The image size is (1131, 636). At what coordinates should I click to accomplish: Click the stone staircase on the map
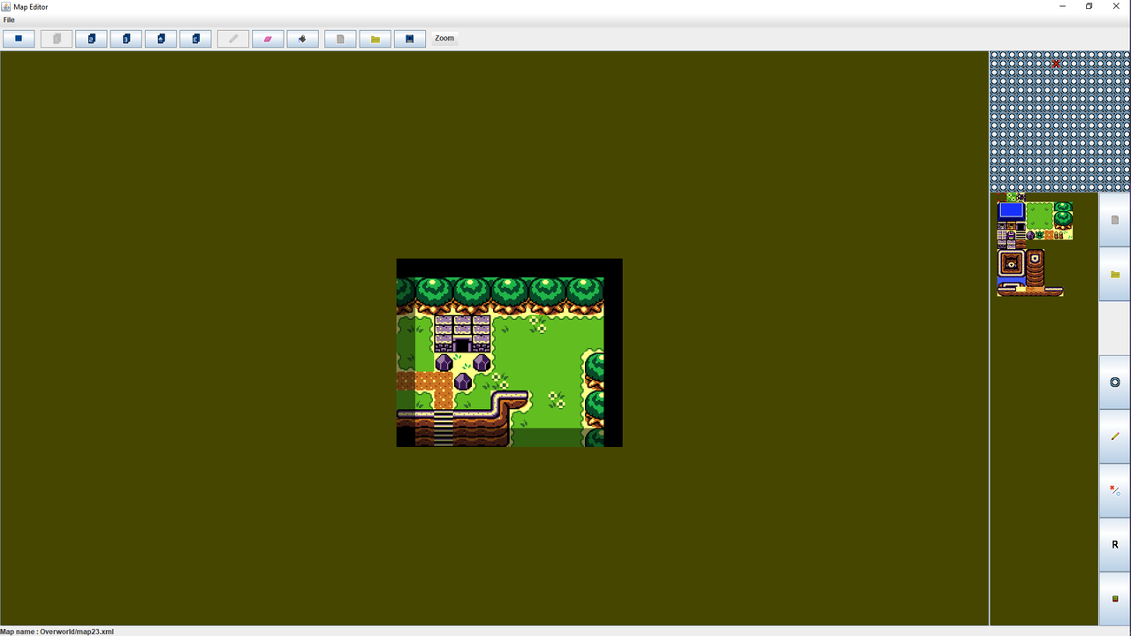pyautogui.click(x=444, y=428)
